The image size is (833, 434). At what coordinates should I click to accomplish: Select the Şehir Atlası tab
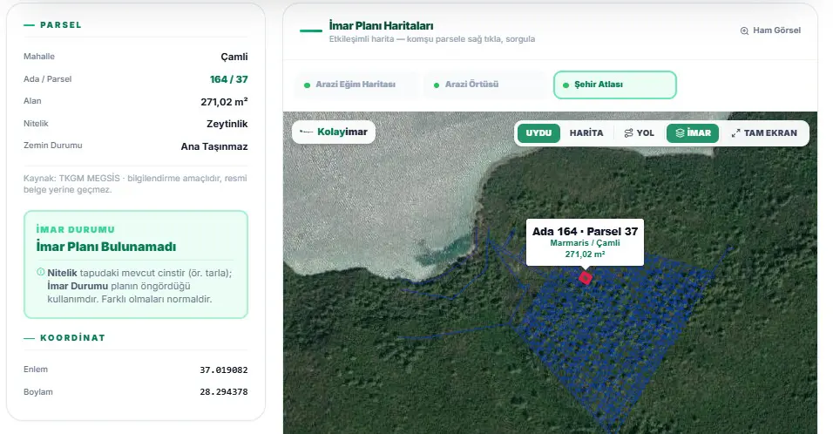[x=614, y=85]
